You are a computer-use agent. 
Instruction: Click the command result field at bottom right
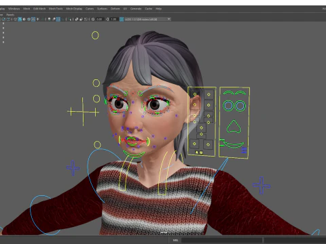(295, 240)
